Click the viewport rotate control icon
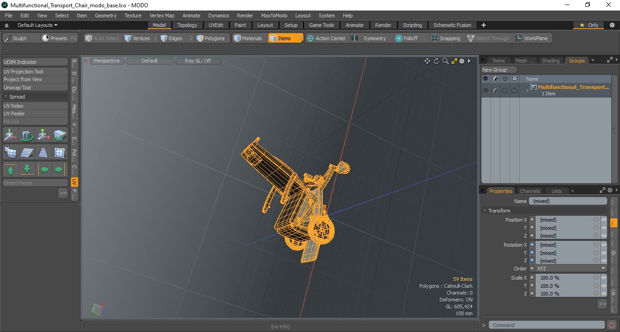620x332 pixels. (x=436, y=61)
